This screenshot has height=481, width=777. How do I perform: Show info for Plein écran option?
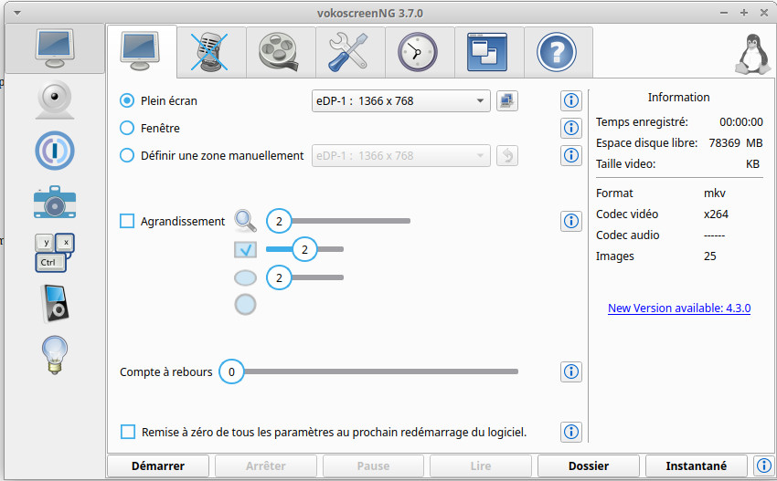tap(571, 100)
